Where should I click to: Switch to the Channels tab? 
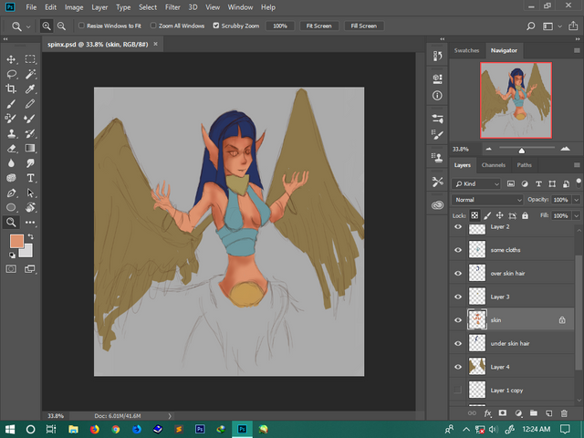[493, 165]
